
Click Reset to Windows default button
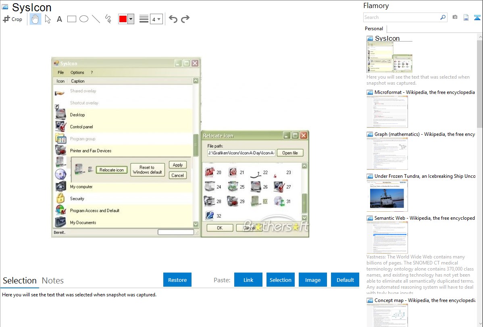coord(147,170)
